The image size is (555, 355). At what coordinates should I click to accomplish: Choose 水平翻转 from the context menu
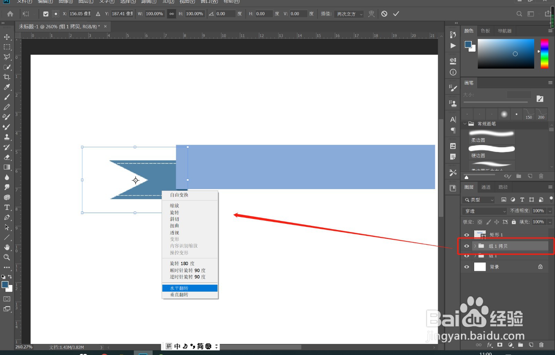pos(190,288)
